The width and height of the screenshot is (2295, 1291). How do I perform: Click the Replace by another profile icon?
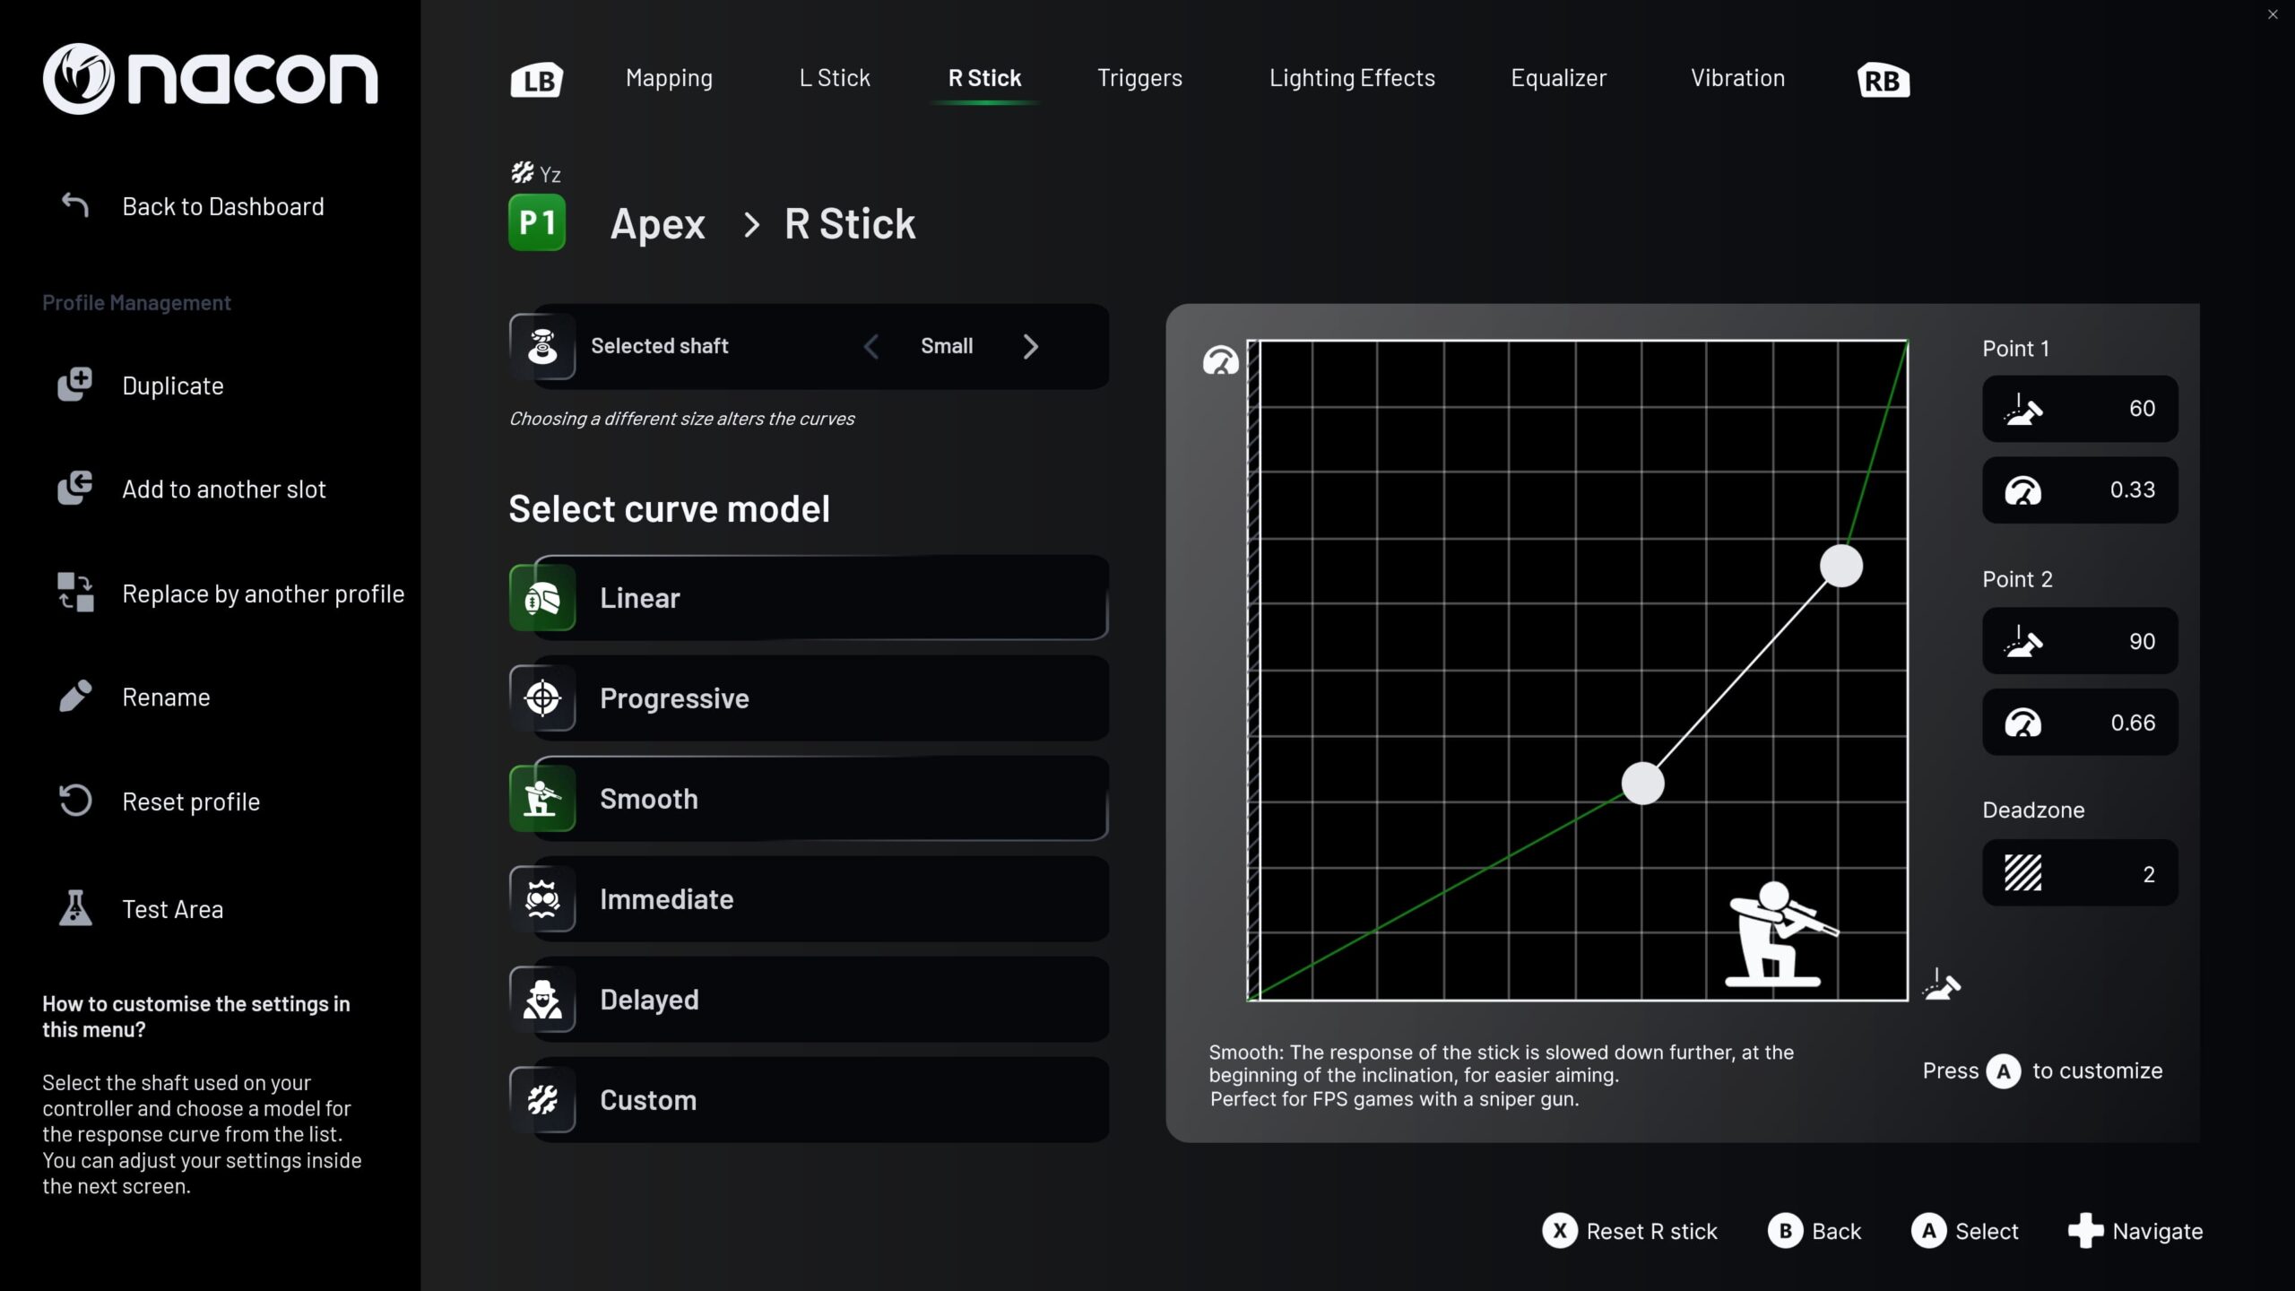click(75, 593)
